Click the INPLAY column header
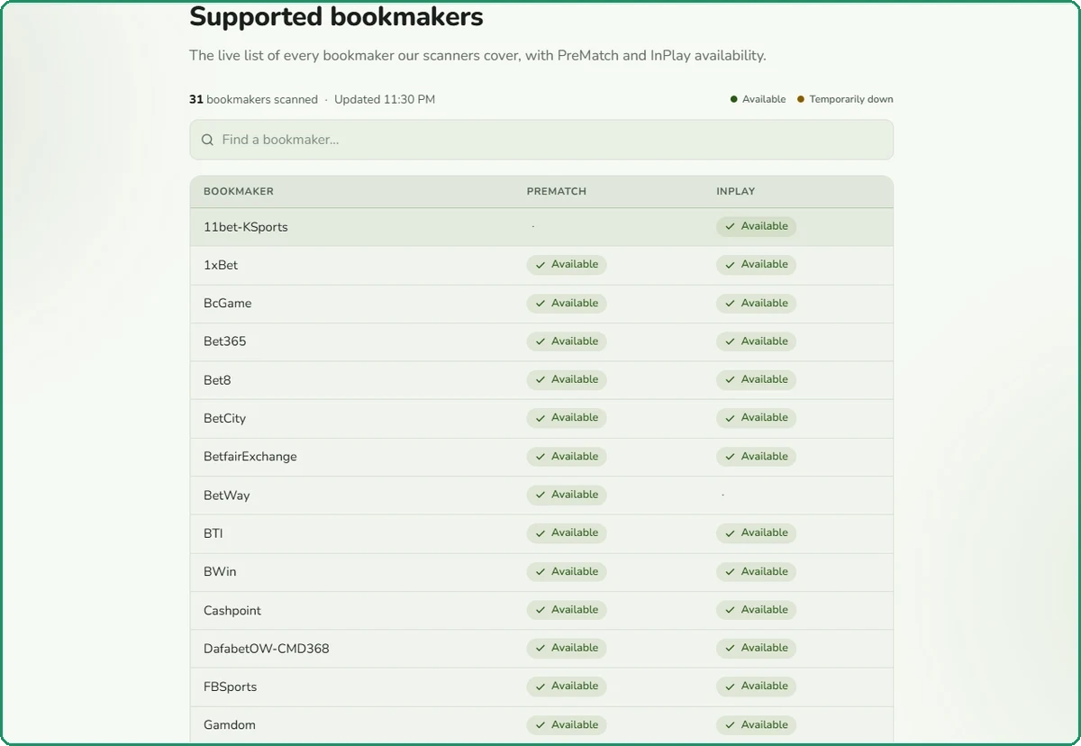The width and height of the screenshot is (1081, 746). (x=736, y=192)
